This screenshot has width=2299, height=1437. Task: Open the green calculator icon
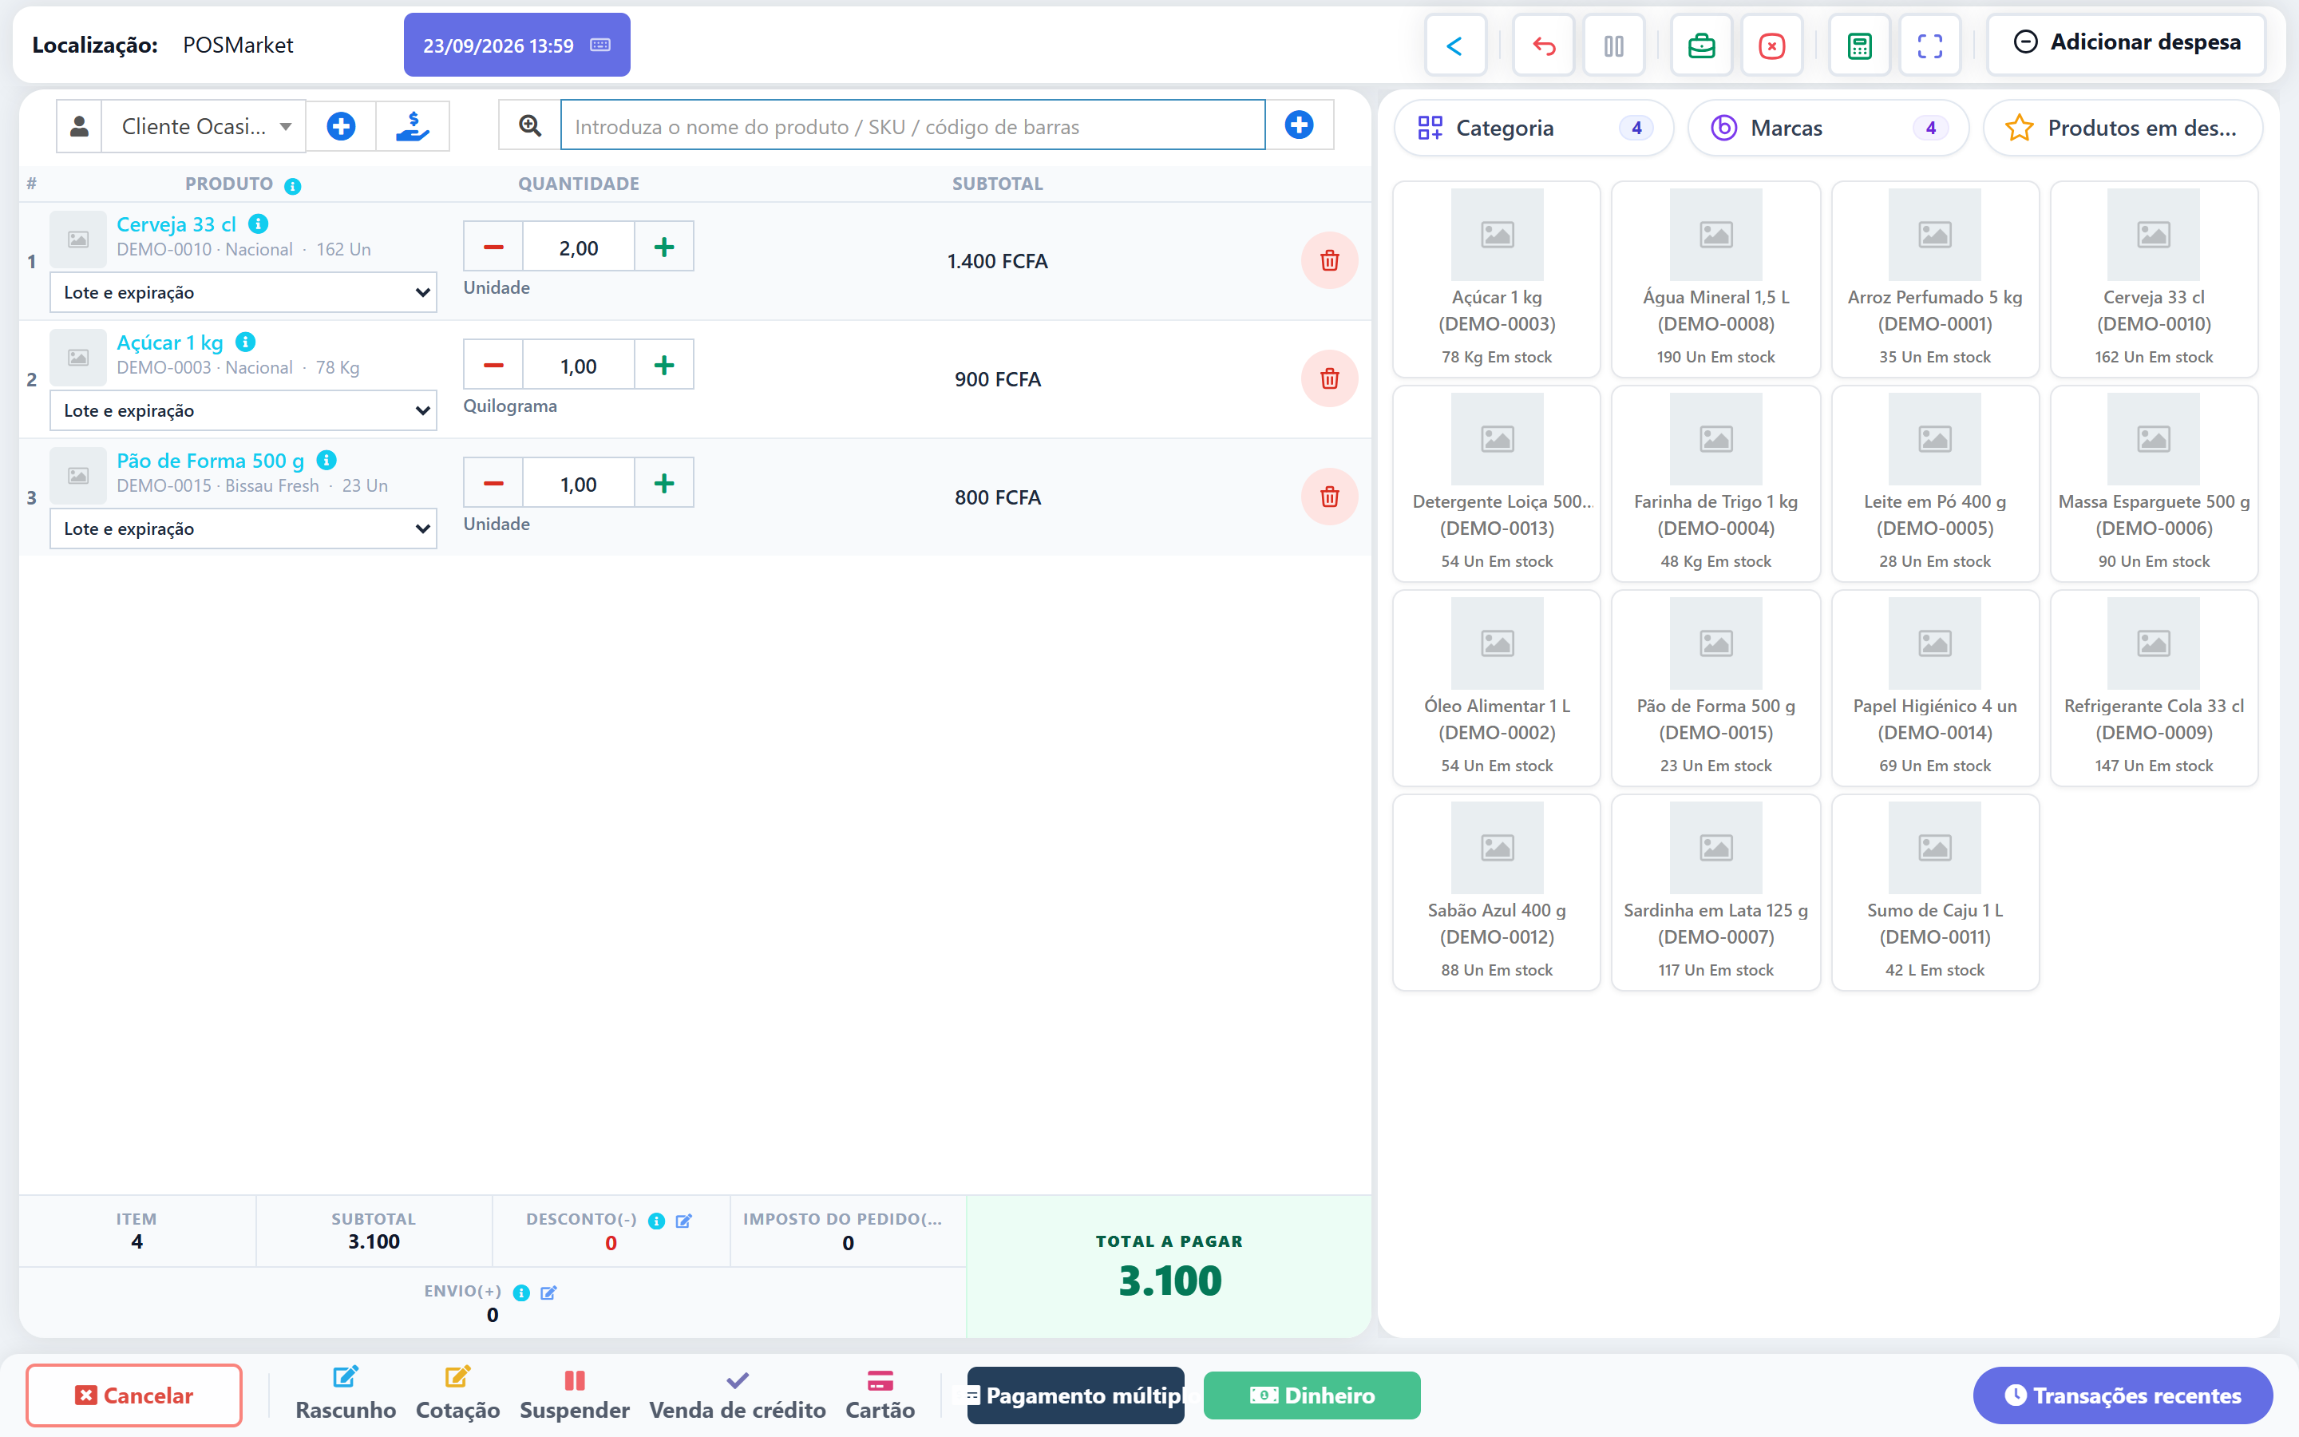[x=1859, y=46]
